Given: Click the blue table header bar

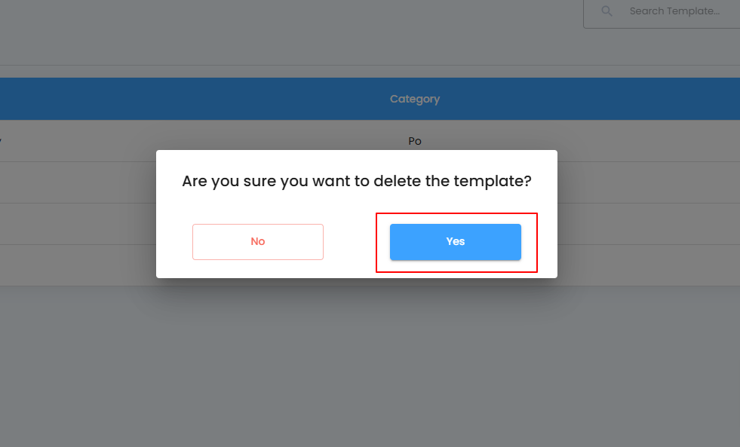Looking at the screenshot, I should (x=370, y=99).
